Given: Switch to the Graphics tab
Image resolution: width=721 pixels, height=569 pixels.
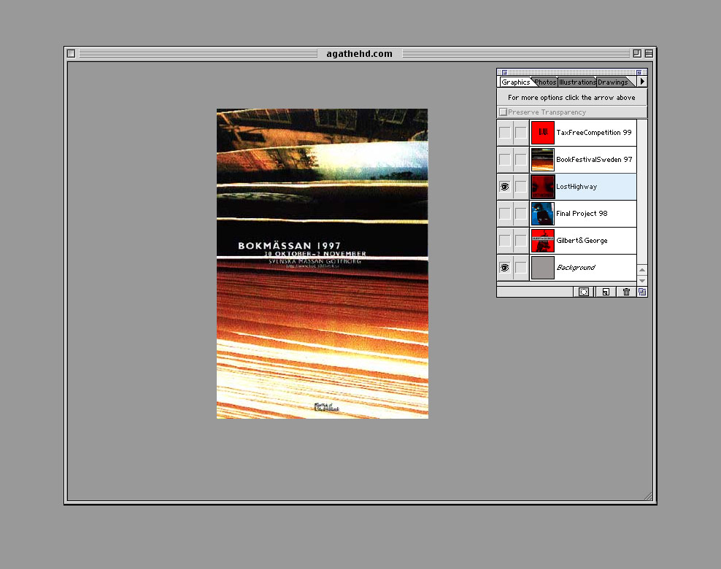Looking at the screenshot, I should tap(515, 82).
